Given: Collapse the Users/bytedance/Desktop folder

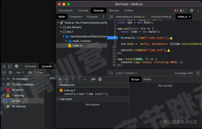Looking at the screenshot, I should 64,36.
